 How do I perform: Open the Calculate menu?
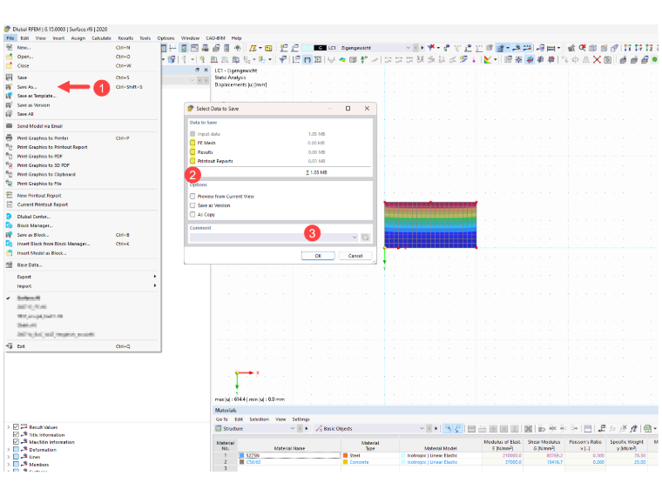pos(101,38)
